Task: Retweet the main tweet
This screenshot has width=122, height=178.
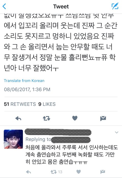Action: coord(47,118)
